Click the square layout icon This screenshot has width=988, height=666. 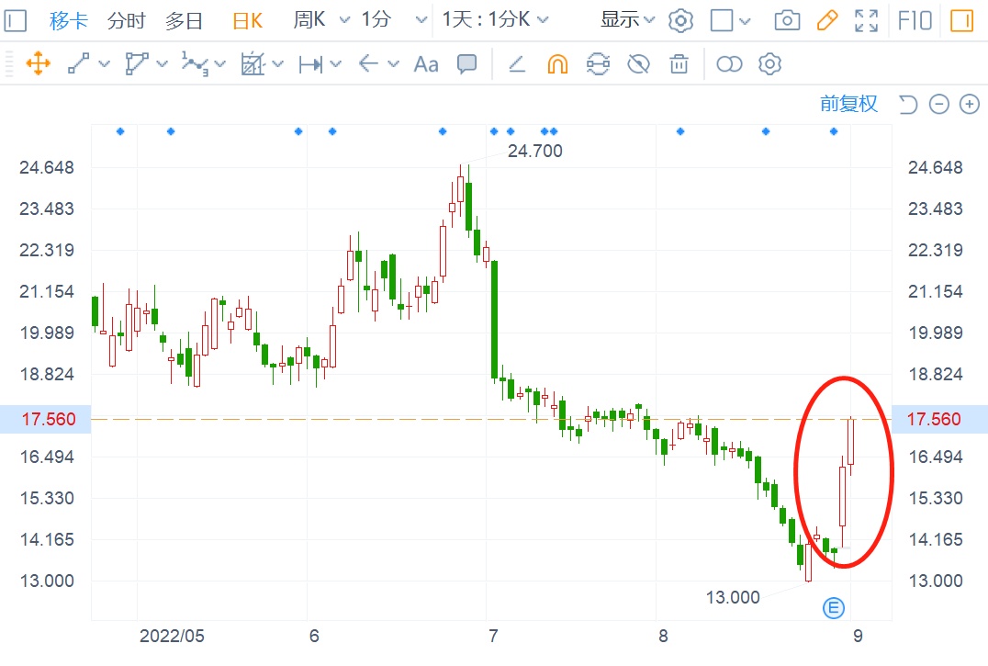tap(722, 20)
